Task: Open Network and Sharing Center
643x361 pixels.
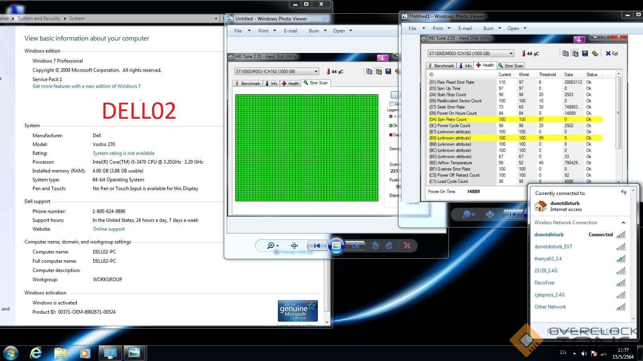Action: (x=583, y=331)
